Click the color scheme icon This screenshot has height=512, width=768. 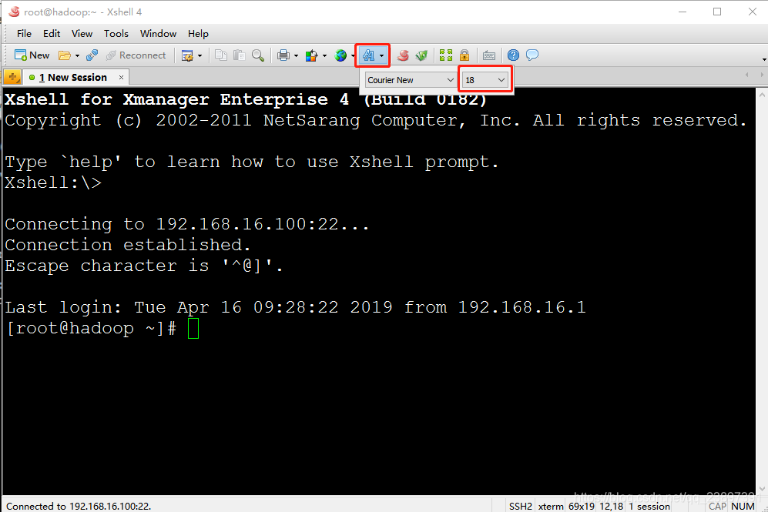[311, 55]
